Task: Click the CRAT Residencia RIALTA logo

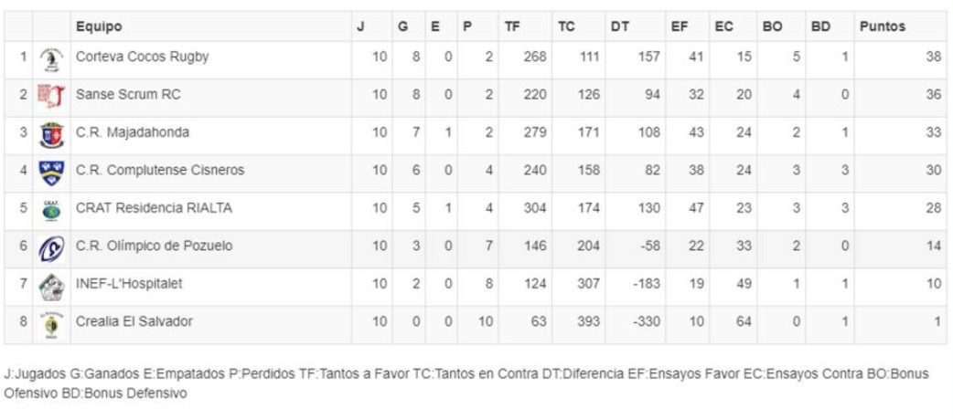Action: (x=51, y=210)
